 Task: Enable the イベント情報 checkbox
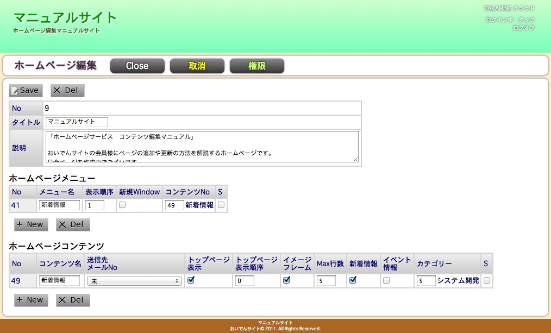point(386,280)
